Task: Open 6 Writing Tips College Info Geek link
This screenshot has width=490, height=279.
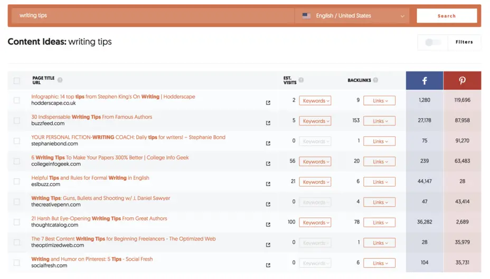Action: tap(110, 157)
